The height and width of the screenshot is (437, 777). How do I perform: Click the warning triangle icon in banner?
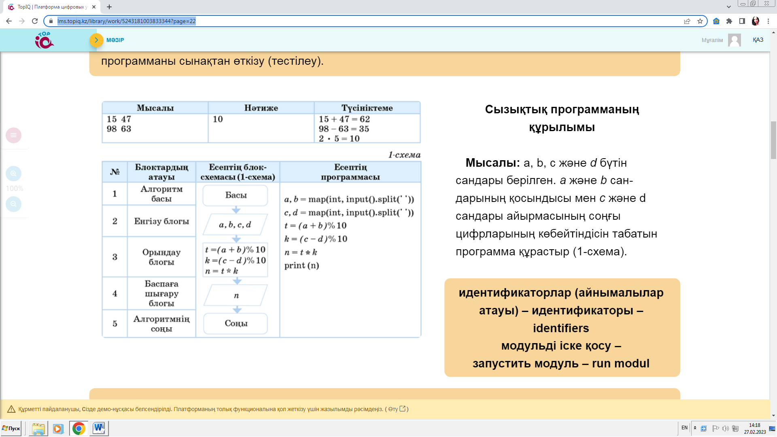(x=11, y=409)
